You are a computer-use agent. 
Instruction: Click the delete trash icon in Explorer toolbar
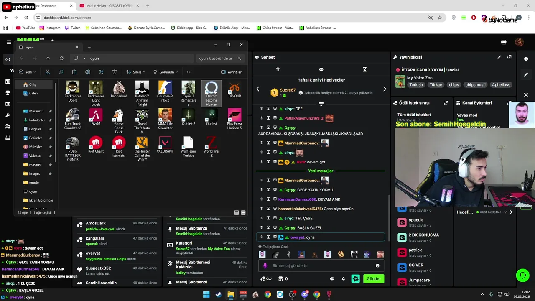click(115, 72)
